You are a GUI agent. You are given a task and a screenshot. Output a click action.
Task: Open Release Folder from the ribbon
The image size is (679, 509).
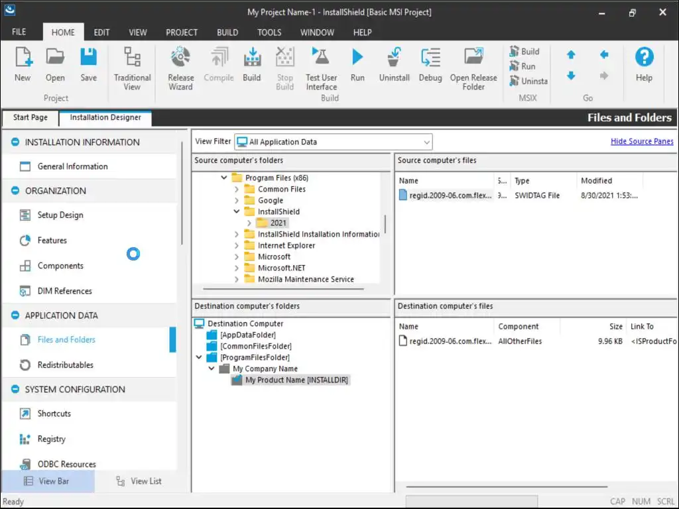[473, 68]
